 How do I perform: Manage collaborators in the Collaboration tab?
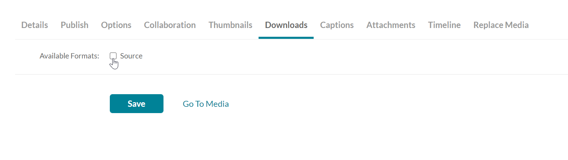pos(170,25)
